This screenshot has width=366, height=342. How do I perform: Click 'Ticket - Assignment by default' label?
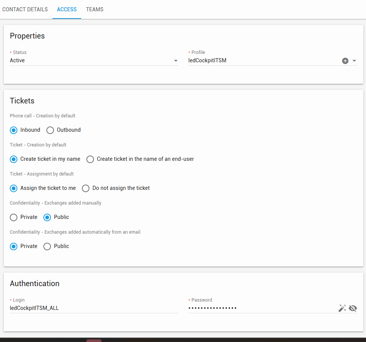pos(42,174)
